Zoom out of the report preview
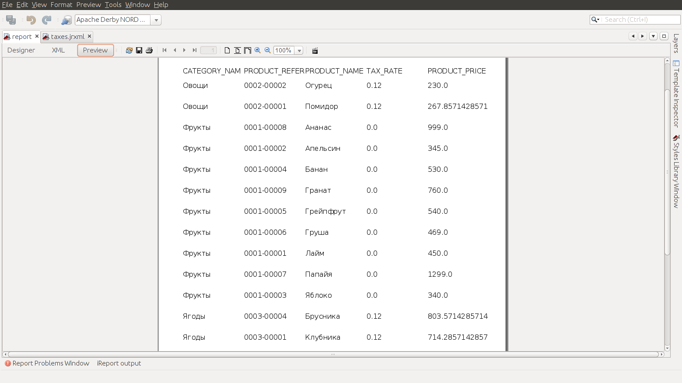 [268, 50]
